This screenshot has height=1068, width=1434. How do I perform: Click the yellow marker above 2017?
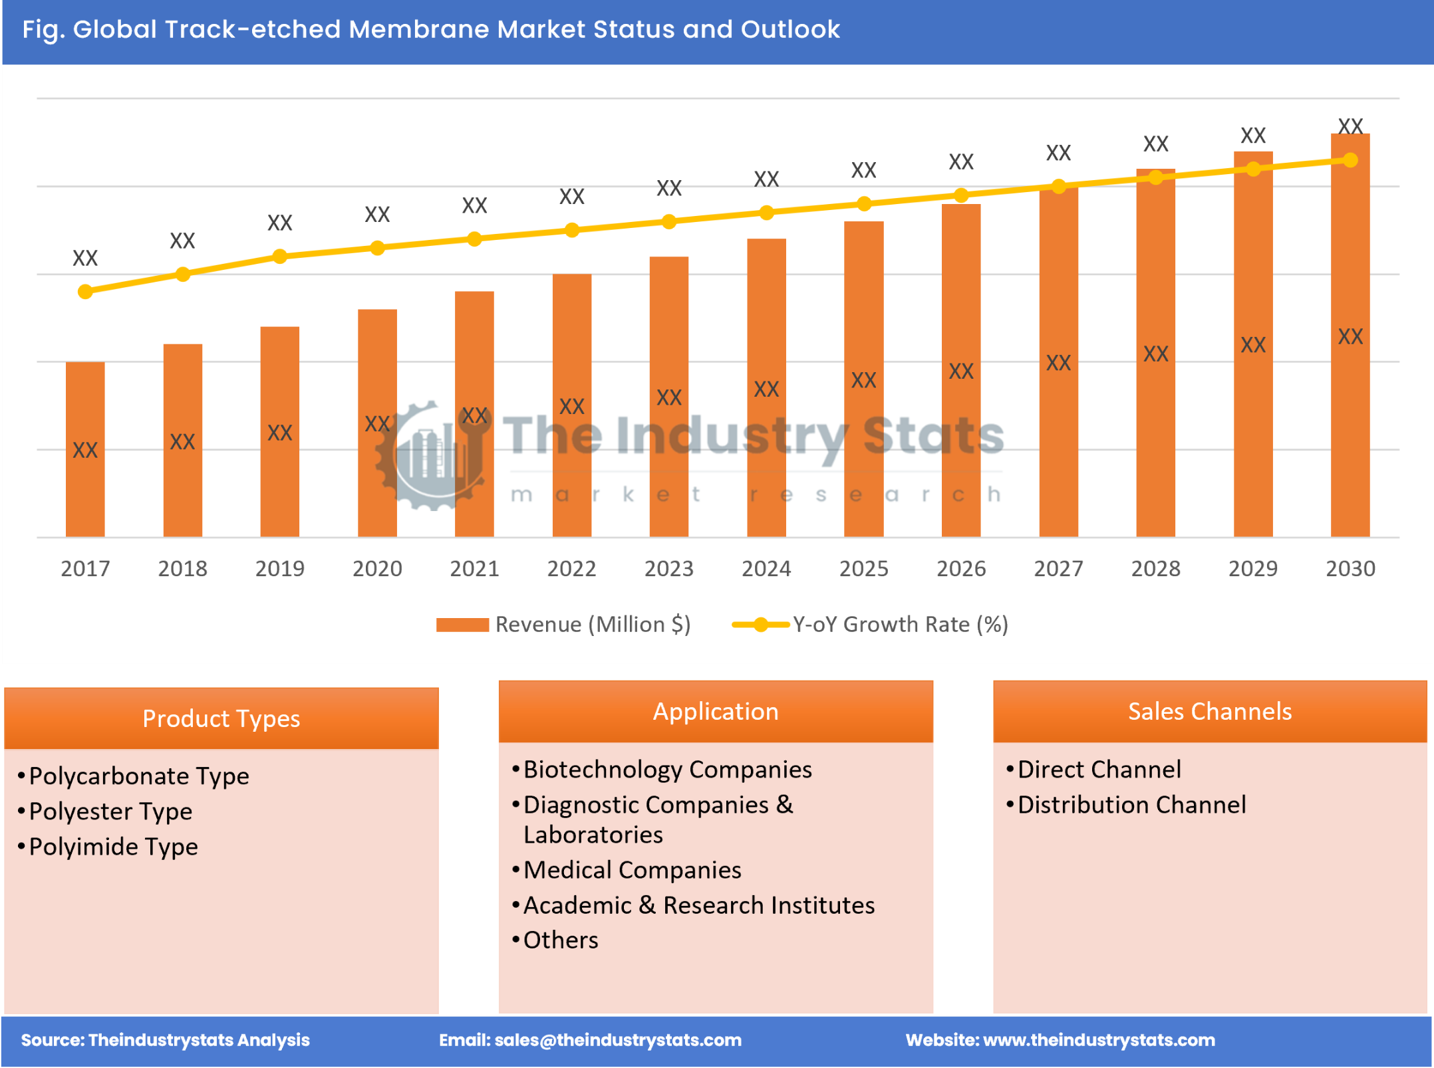[x=84, y=291]
